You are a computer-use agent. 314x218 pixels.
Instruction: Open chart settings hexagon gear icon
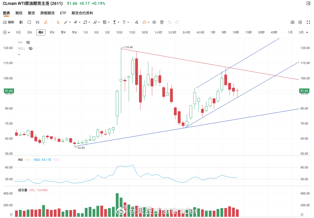click(300, 22)
